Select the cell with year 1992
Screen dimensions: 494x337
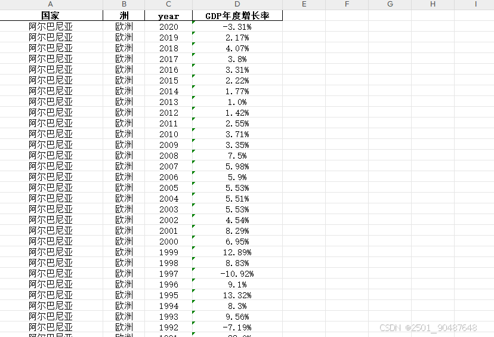(x=169, y=327)
